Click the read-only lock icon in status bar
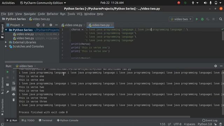Image resolution: width=224 pixels, height=126 pixels. [215, 124]
